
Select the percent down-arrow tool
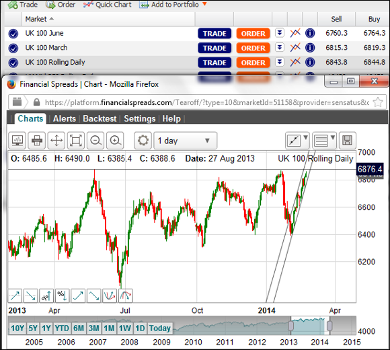pyautogui.click(x=62, y=295)
